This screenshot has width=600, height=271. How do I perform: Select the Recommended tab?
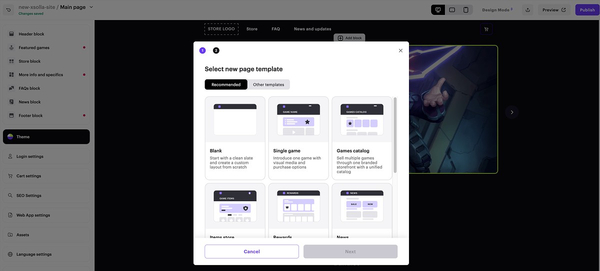pos(226,84)
